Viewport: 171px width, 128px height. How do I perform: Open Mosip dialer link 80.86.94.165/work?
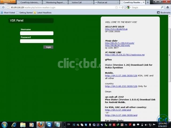(x=118, y=46)
